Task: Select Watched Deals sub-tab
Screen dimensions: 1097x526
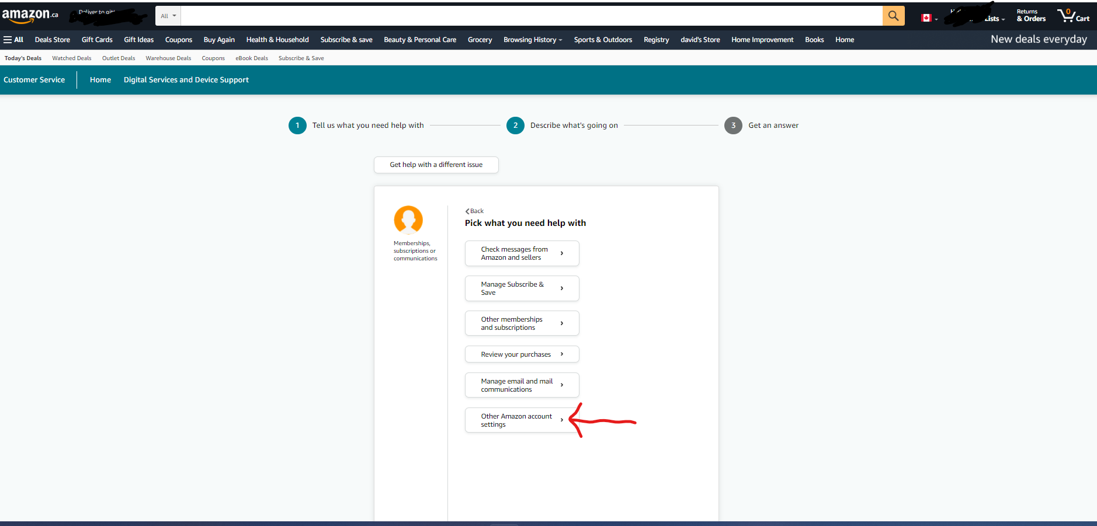Action: click(72, 58)
